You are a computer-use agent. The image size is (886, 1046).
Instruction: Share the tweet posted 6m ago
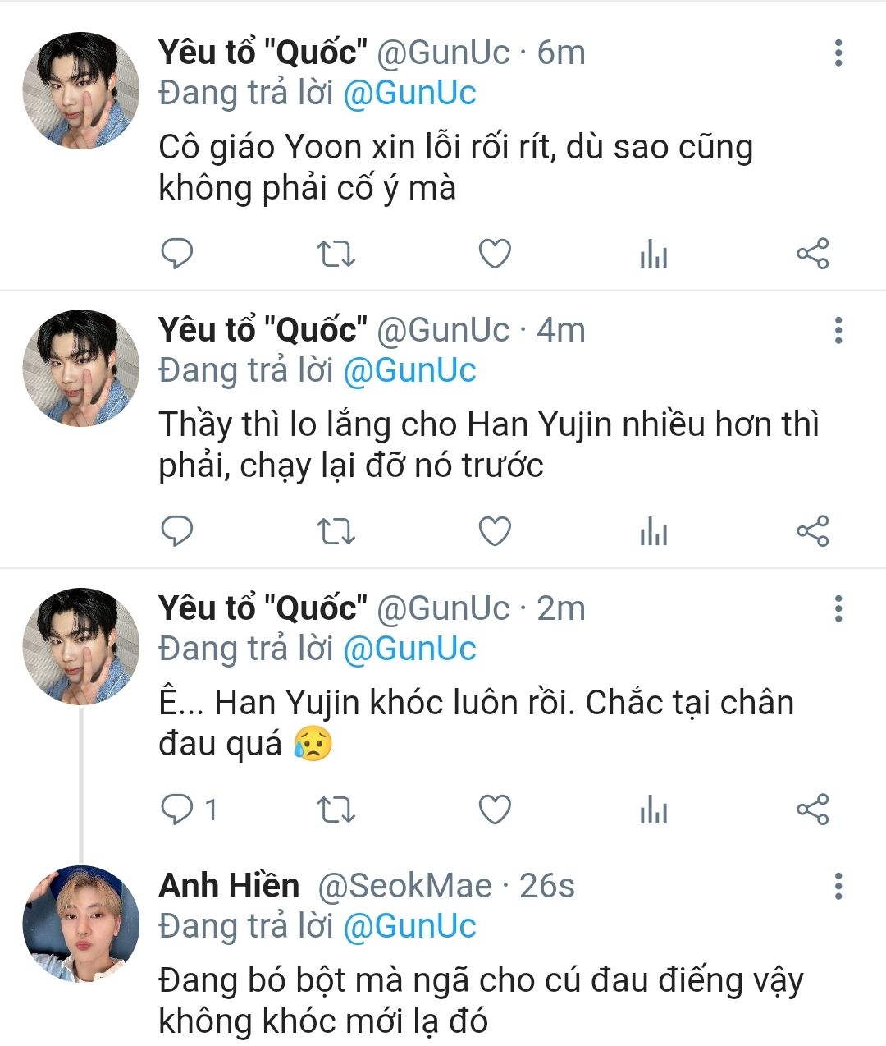(813, 254)
